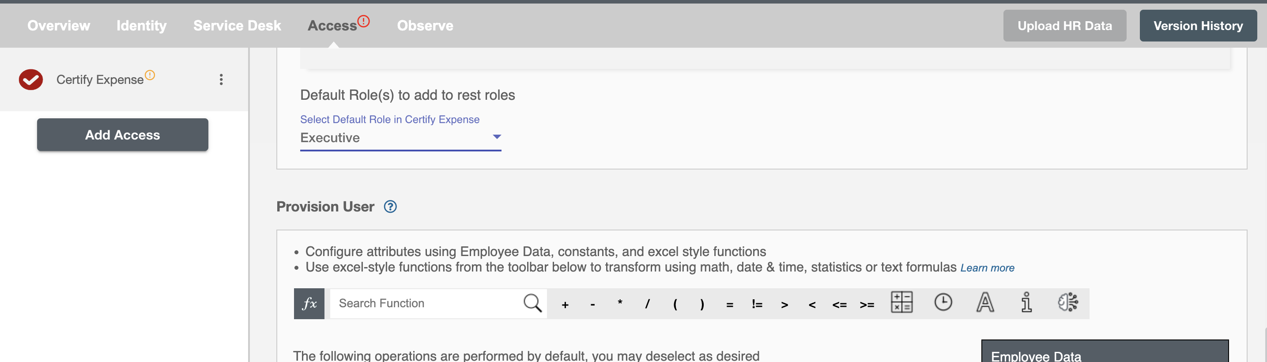This screenshot has width=1267, height=362.
Task: Open information functions i icon
Action: [x=1026, y=302]
